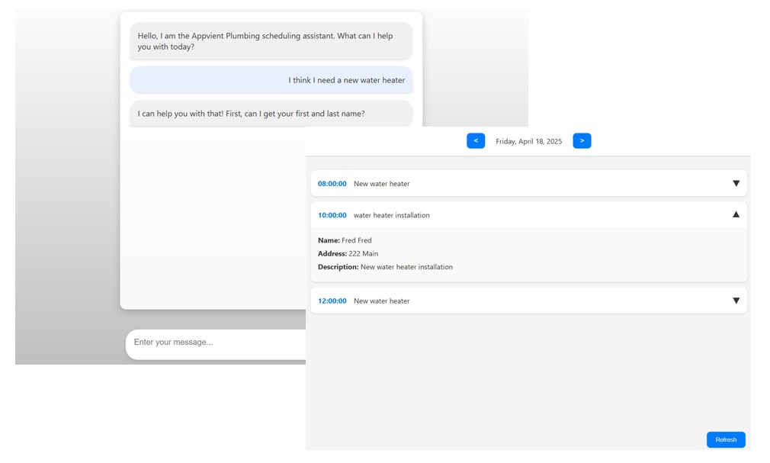Click the next day arrow

pyautogui.click(x=582, y=140)
